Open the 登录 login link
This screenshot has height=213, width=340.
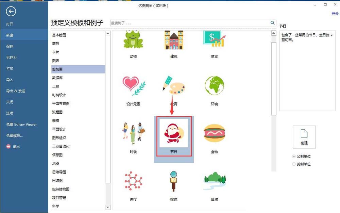(x=335, y=14)
